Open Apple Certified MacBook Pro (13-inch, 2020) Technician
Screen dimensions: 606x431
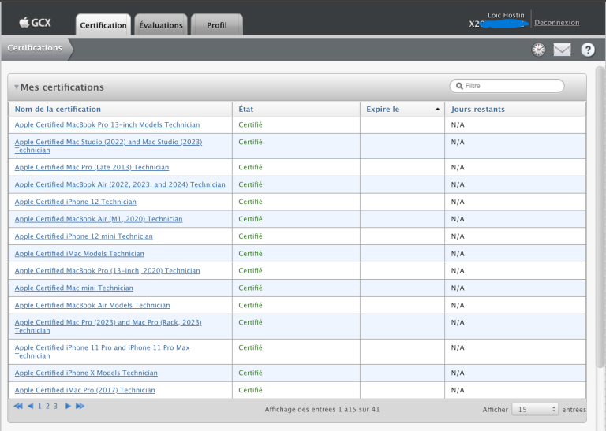point(107,270)
